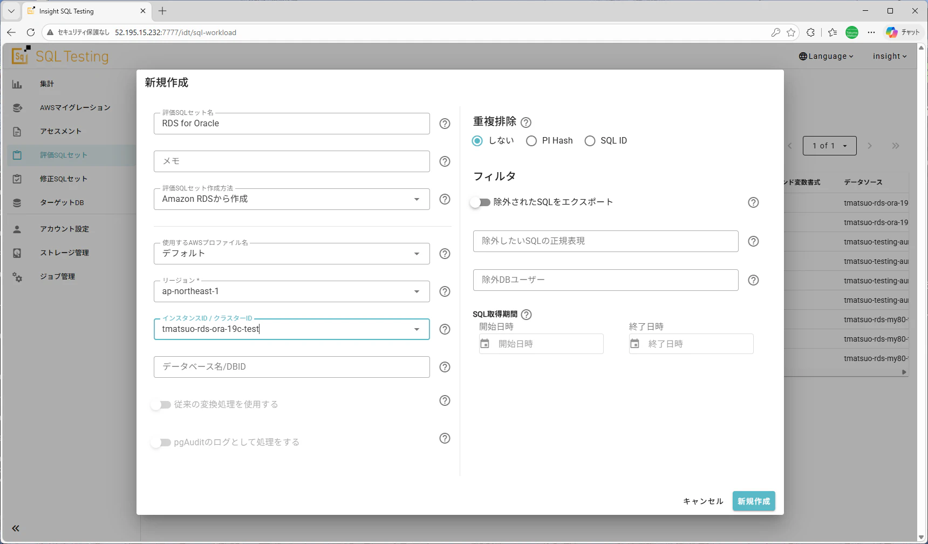This screenshot has height=544, width=928.
Task: Reload the page in browser
Action: [x=31, y=32]
